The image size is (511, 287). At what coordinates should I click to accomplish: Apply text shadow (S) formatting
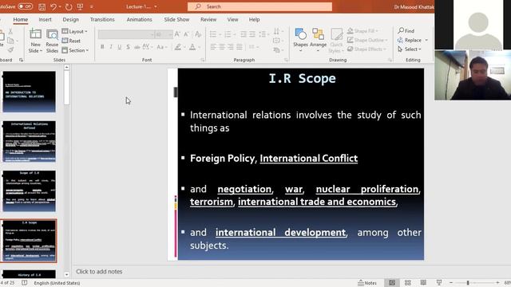point(128,47)
